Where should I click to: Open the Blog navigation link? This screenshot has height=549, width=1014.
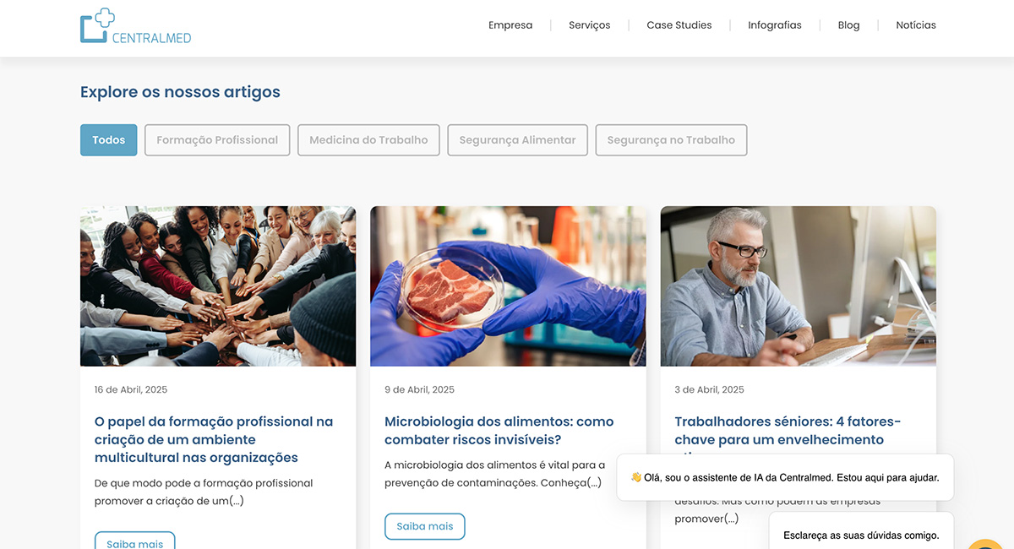(848, 25)
